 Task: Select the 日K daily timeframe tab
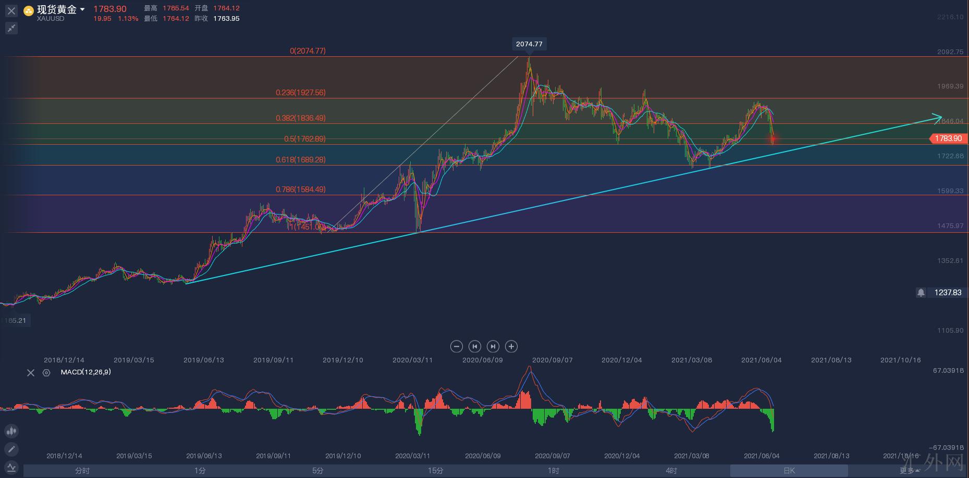(x=789, y=471)
